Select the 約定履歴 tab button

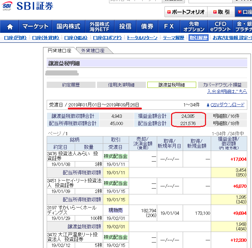(71, 85)
